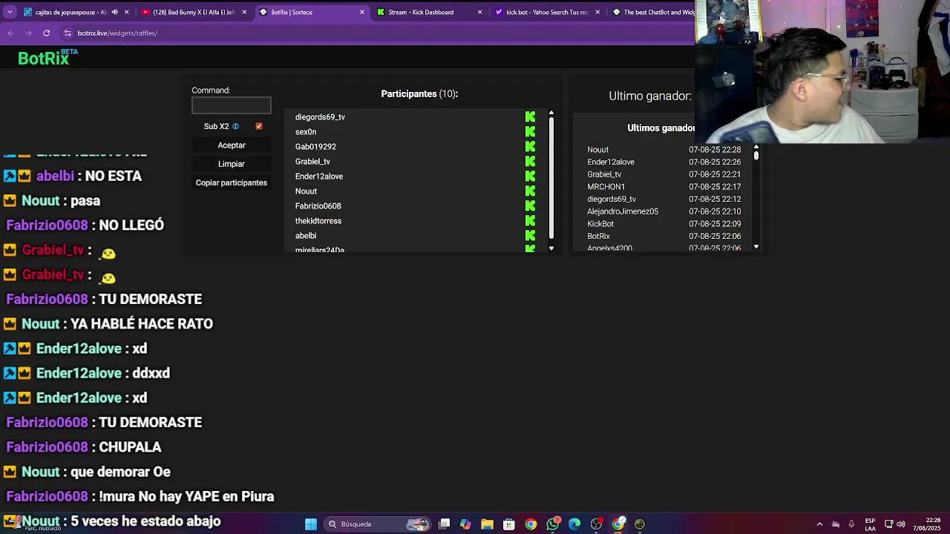Click the Command input field
The image size is (950, 534).
[x=232, y=105]
